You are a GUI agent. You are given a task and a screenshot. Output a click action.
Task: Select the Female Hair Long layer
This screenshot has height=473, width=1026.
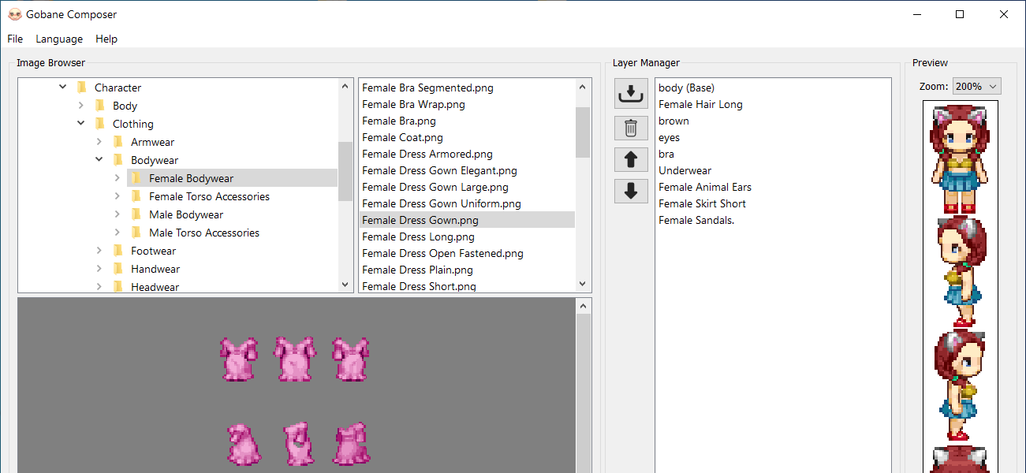pyautogui.click(x=701, y=104)
